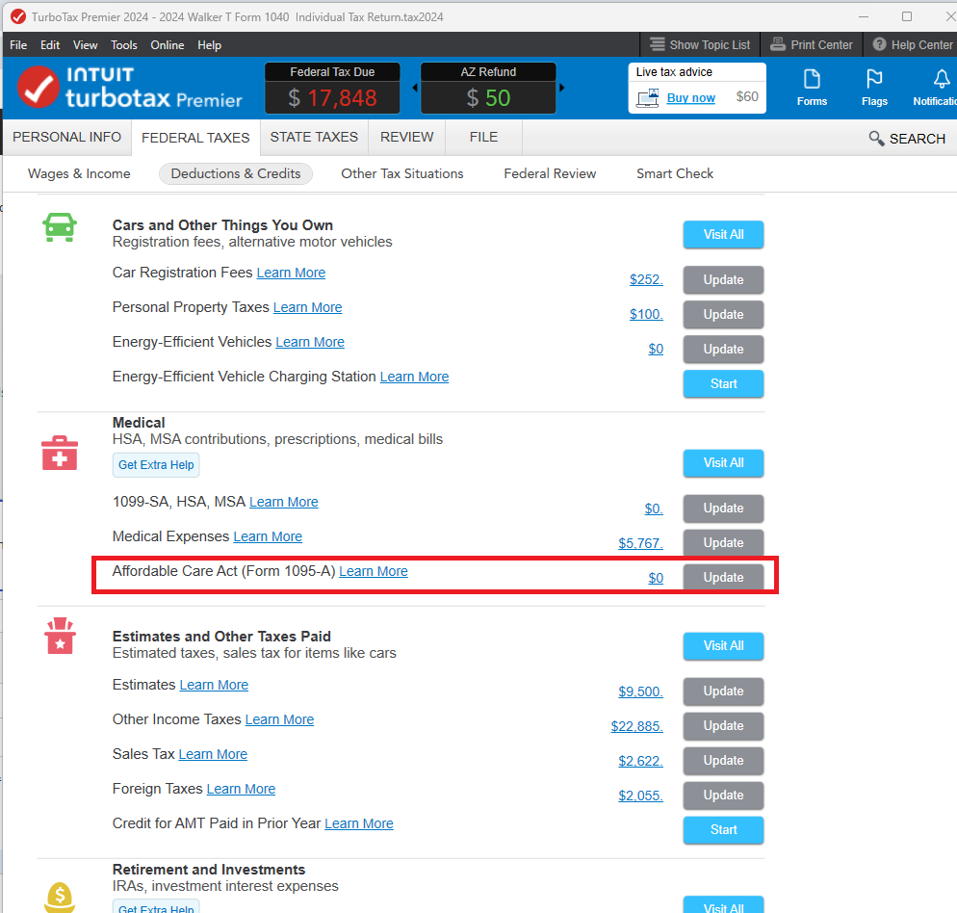Click the $9,500 estimates amount
The width and height of the screenshot is (957, 913).
pyautogui.click(x=640, y=691)
